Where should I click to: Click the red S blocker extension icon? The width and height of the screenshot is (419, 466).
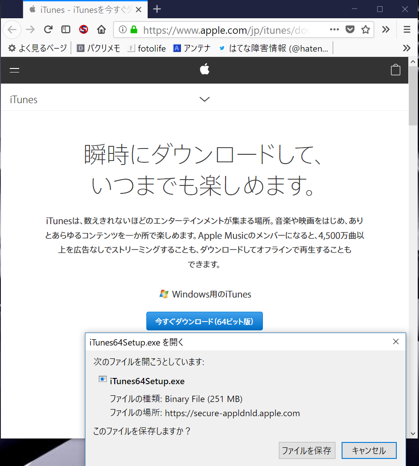coord(84,29)
